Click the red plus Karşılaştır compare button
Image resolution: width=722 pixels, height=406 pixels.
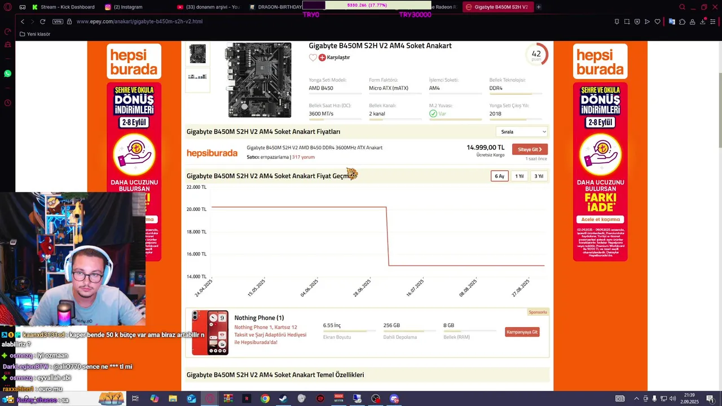334,58
